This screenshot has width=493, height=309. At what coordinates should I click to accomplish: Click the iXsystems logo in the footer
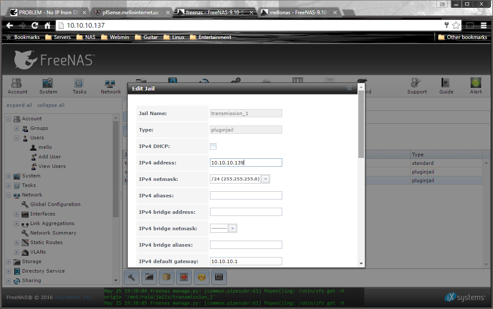465,297
